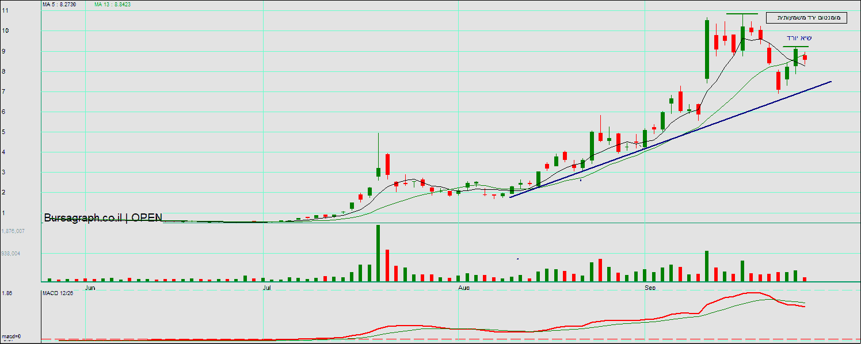Click the "מומנטום ירד משמעותית" annotation box

tap(806, 18)
